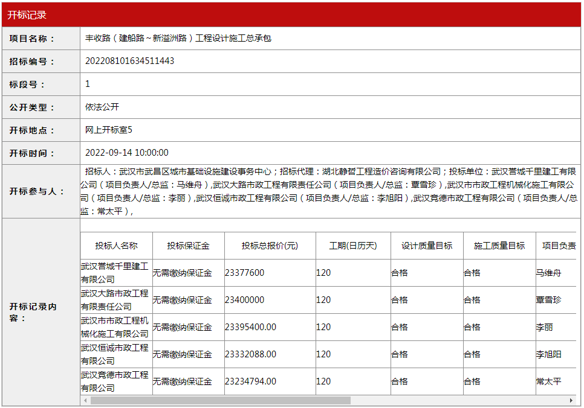
Task: Select 李丽 in the 23395400.00 table row
Action: coord(545,327)
